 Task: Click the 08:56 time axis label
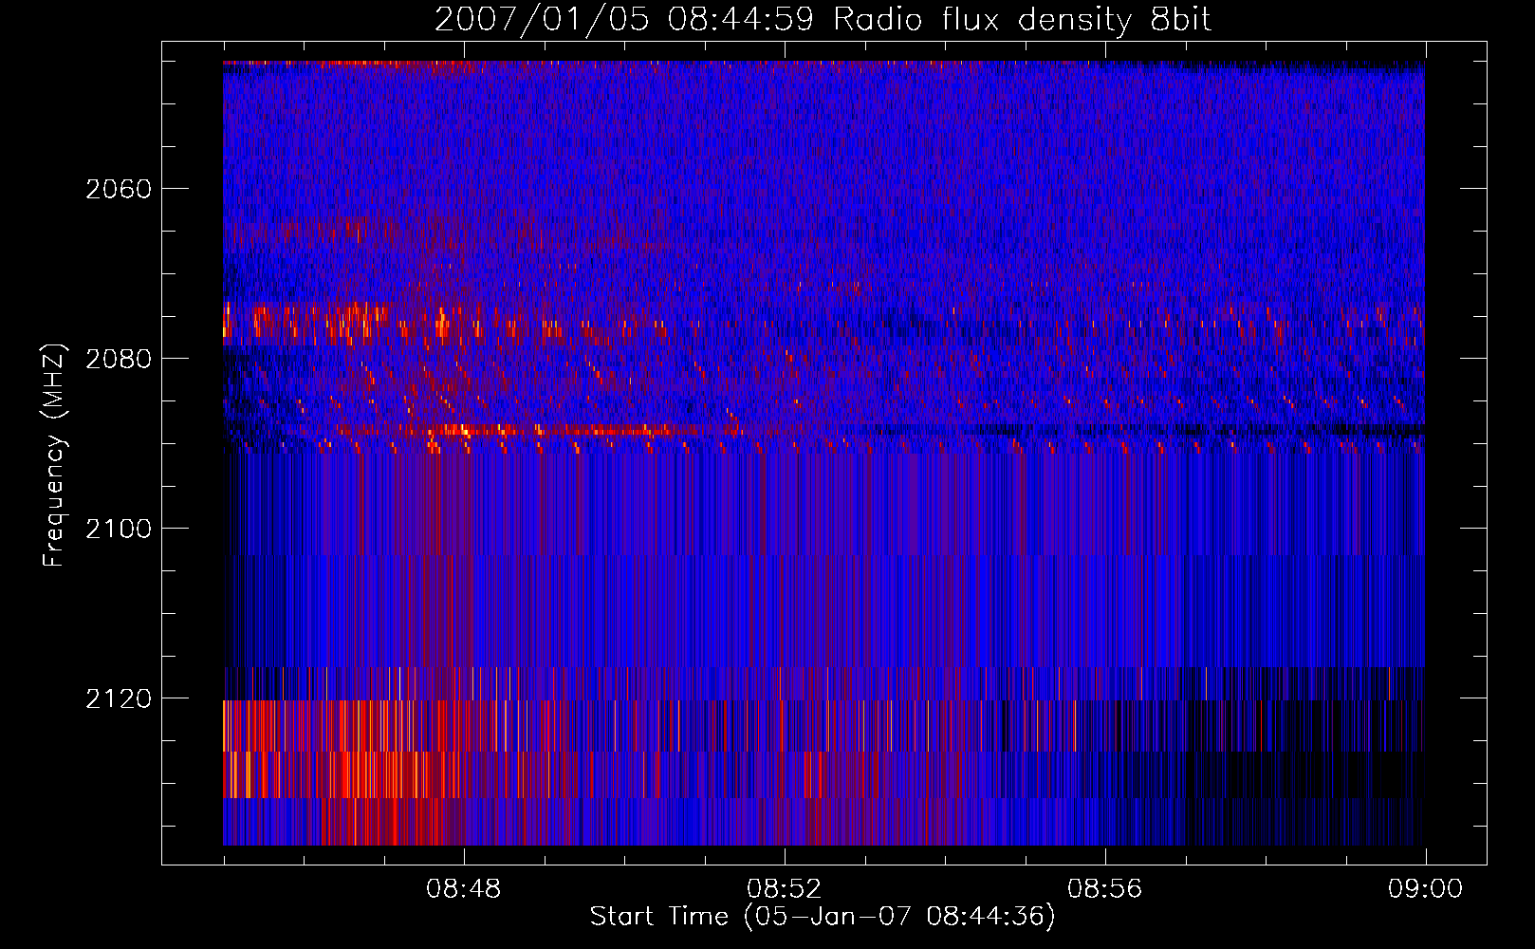[x=1105, y=889]
